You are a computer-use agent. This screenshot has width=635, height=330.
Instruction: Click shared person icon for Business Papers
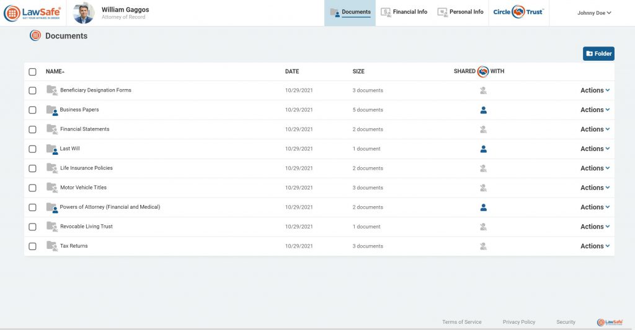tap(483, 110)
